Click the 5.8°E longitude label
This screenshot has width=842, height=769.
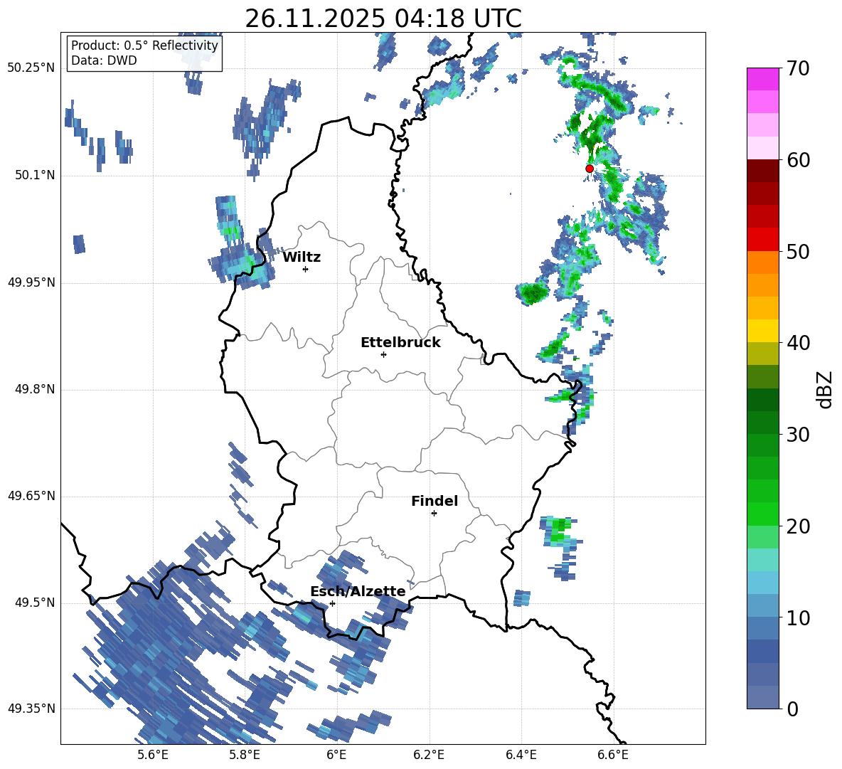245,755
